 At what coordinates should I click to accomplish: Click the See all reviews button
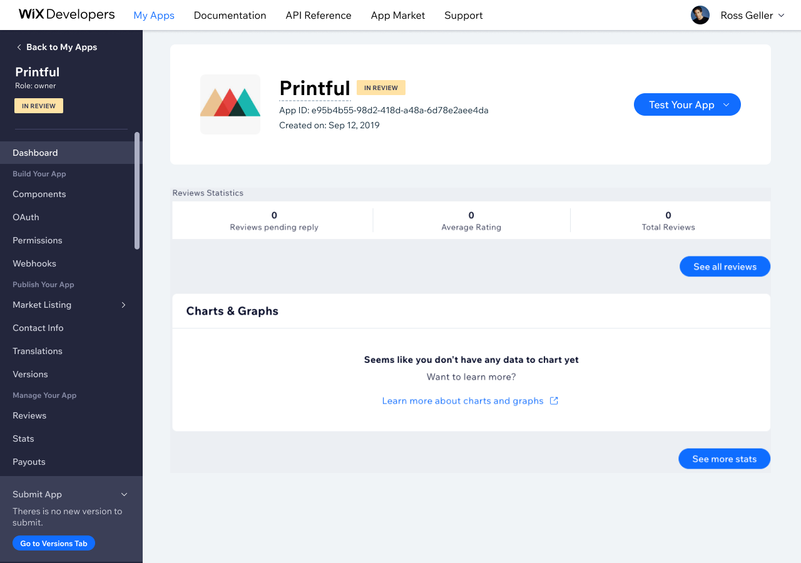(x=725, y=266)
